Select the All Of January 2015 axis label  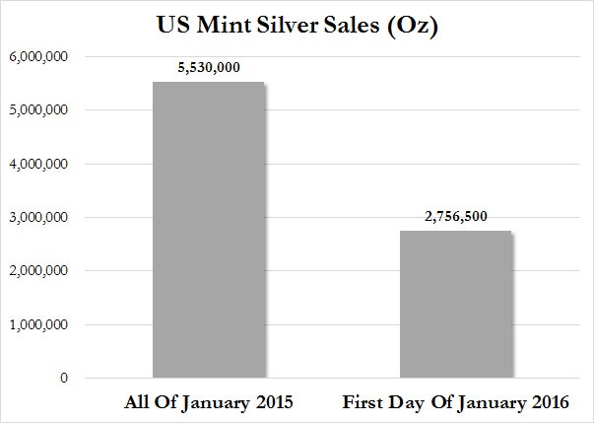click(x=209, y=402)
